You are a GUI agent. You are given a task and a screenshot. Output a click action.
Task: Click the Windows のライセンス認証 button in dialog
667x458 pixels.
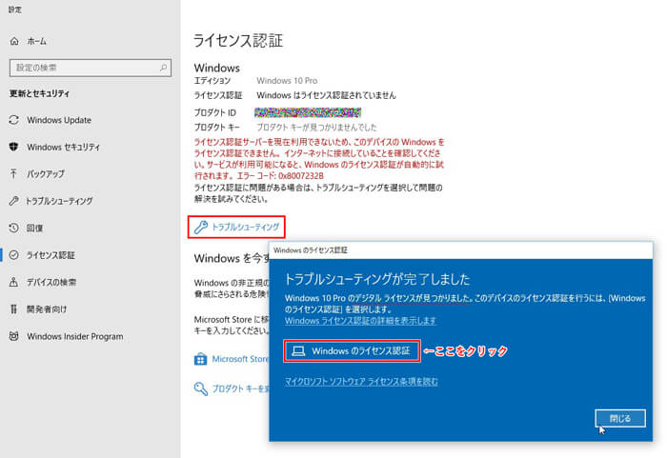tap(352, 350)
